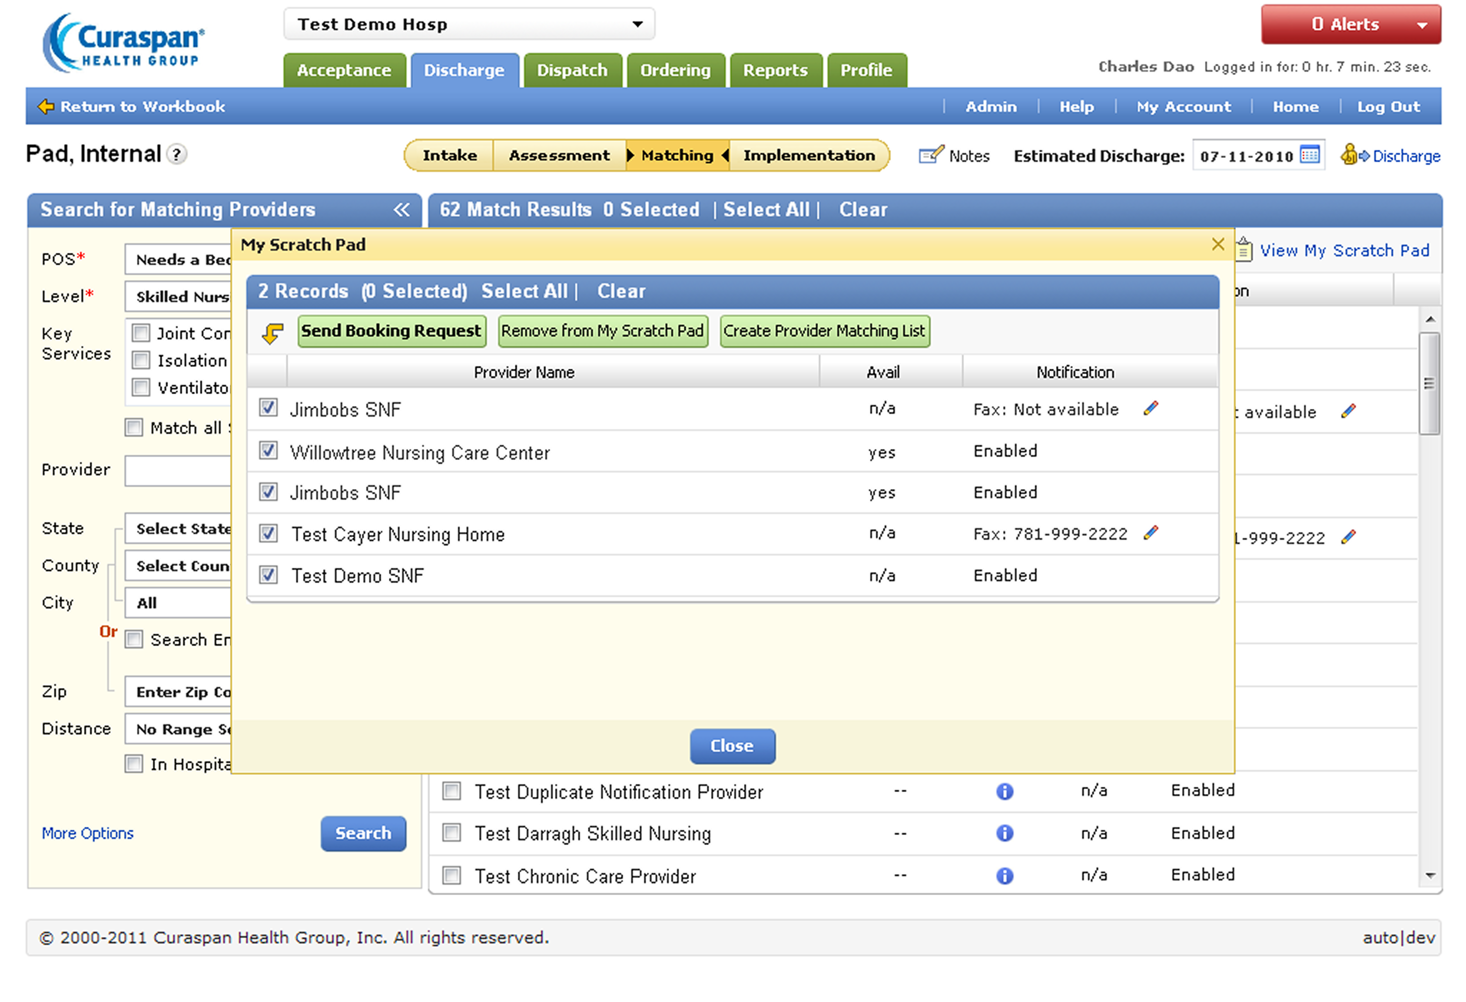Close My Scratch Pad with the X icon
1466x1002 pixels.
pyautogui.click(x=1218, y=245)
